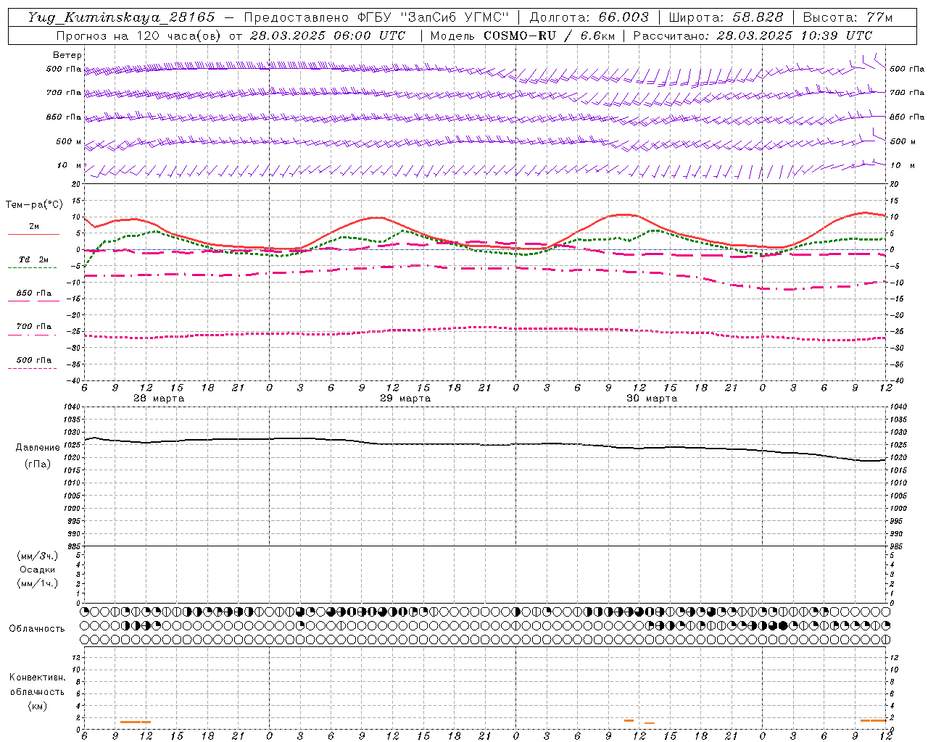Click the Осадки panel label

(x=38, y=570)
